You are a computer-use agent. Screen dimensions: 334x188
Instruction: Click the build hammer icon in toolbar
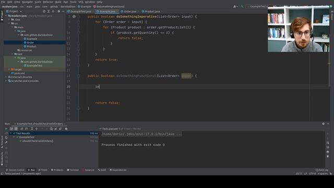click(242, 7)
